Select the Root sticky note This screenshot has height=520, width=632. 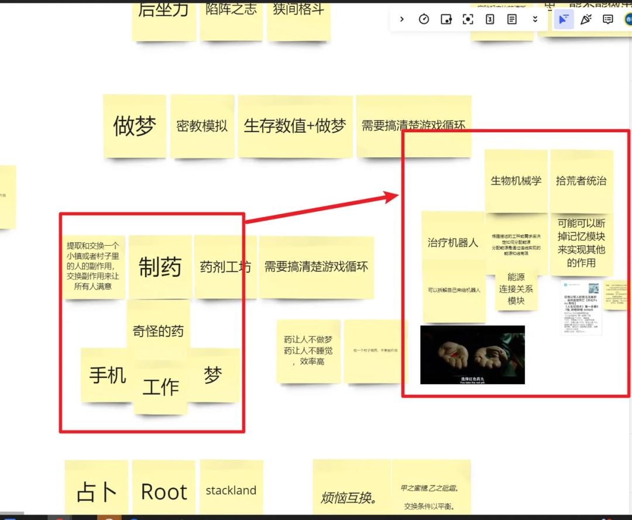pyautogui.click(x=164, y=488)
